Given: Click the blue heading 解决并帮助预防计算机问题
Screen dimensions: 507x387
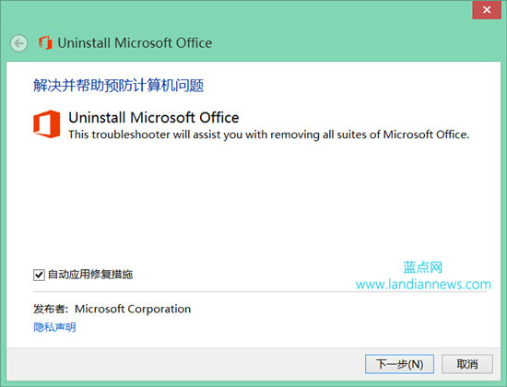Looking at the screenshot, I should [118, 86].
